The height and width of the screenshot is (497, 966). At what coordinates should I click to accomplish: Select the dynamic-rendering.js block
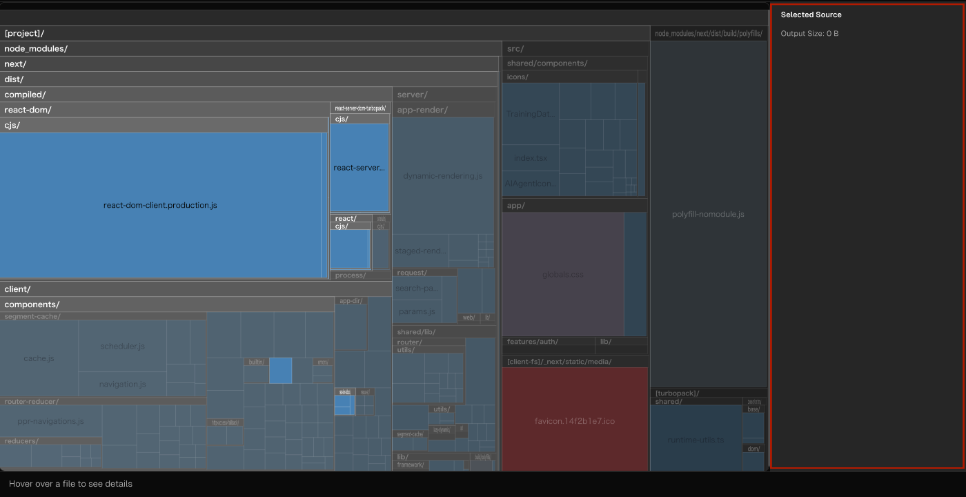click(x=443, y=176)
